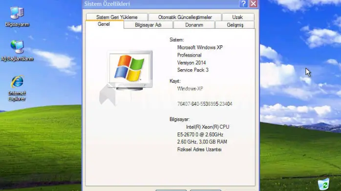Launch the Internet Explorer desktop icon
The height and width of the screenshot is (191, 341).
coord(17,88)
